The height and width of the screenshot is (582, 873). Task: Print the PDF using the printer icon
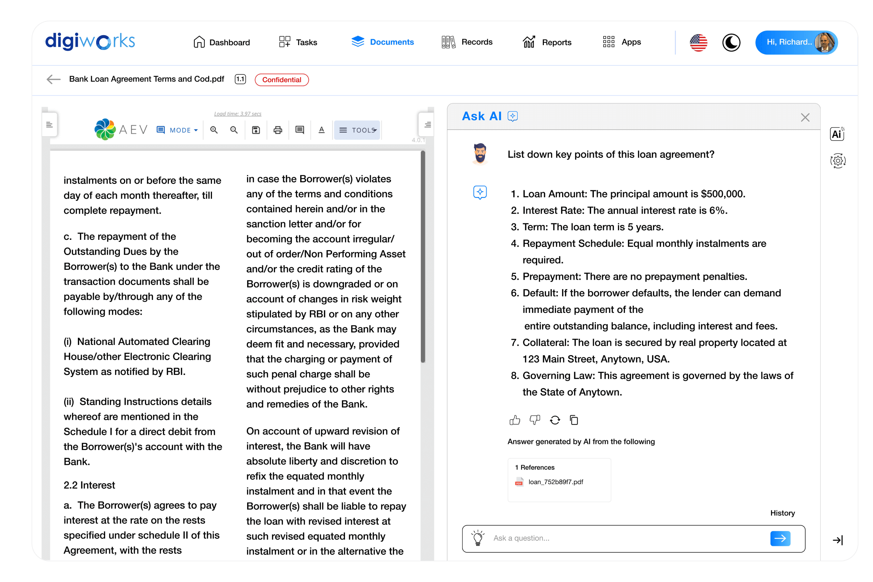(278, 130)
